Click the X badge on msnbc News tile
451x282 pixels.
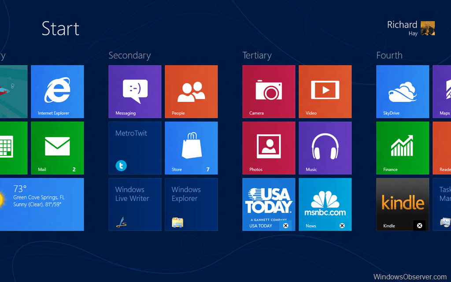coord(342,226)
